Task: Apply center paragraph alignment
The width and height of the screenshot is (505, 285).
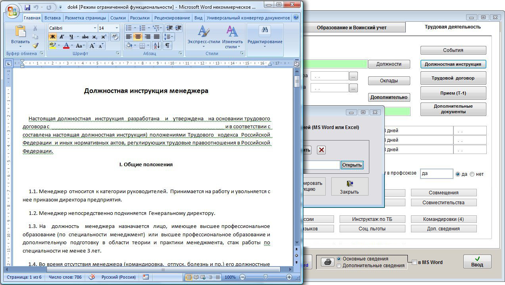Action: pyautogui.click(x=138, y=37)
